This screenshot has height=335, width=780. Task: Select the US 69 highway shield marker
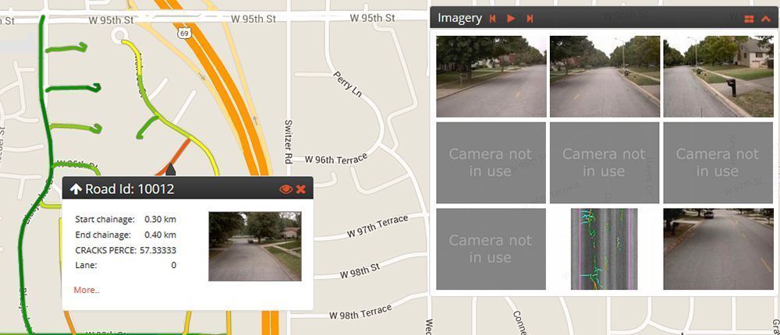coord(184,33)
